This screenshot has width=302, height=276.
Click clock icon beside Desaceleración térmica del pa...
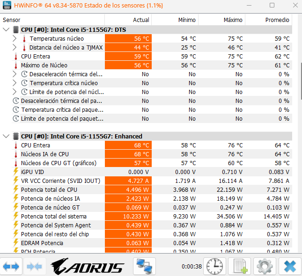point(16,101)
